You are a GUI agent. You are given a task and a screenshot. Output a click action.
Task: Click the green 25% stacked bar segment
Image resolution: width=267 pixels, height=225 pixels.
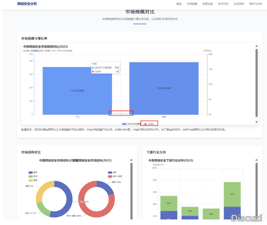(169, 203)
